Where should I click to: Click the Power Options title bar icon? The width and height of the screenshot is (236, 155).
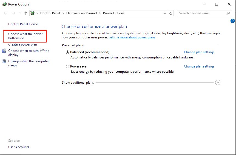click(4, 4)
